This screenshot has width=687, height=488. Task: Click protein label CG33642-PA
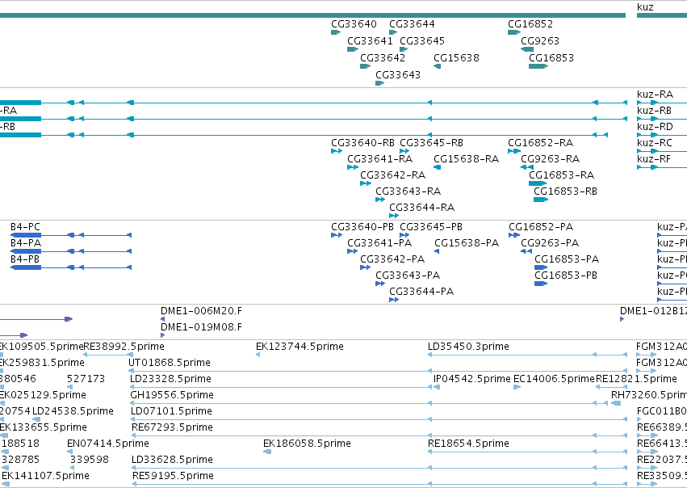click(x=392, y=259)
